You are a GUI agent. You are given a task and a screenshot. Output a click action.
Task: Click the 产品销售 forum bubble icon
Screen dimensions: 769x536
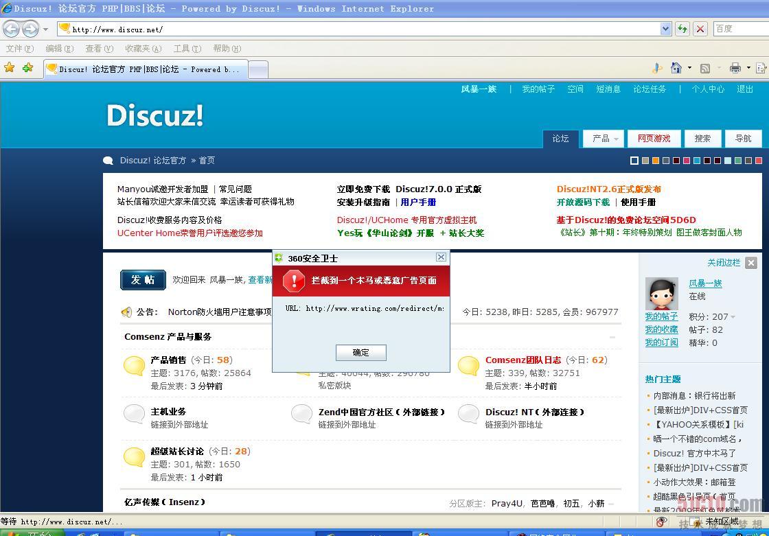[x=134, y=365]
